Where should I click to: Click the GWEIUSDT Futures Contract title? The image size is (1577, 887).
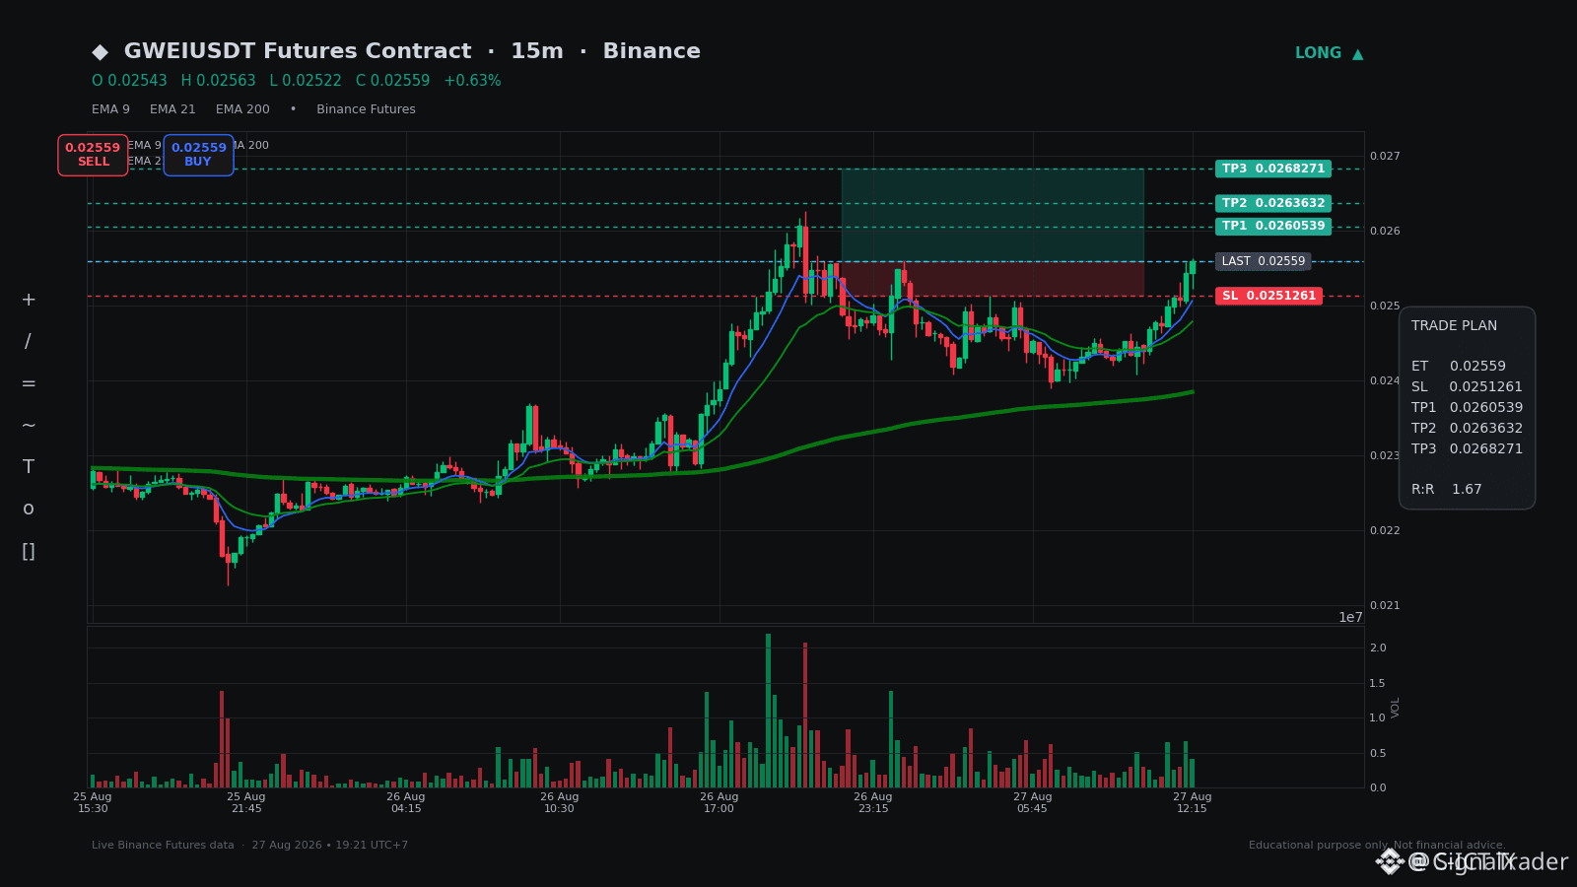(298, 51)
